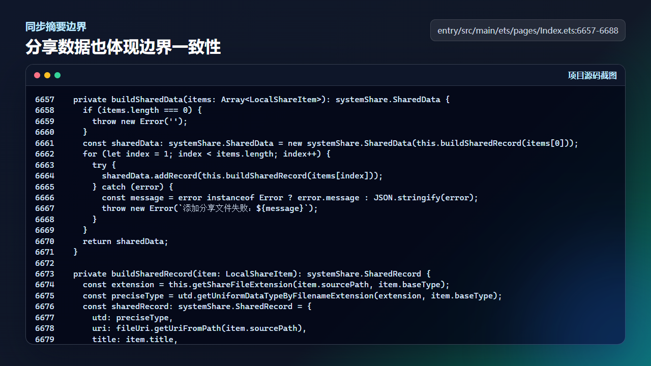Click the buildSharedRecord method declaration line
Image resolution: width=651 pixels, height=366 pixels.
pyautogui.click(x=252, y=274)
